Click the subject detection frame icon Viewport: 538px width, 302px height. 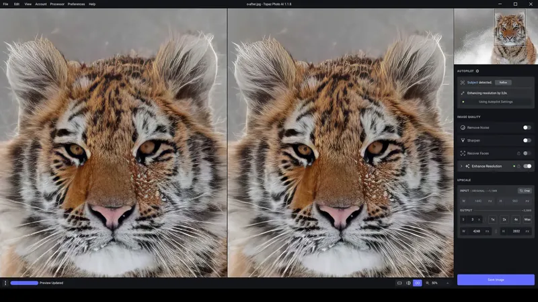[463, 83]
